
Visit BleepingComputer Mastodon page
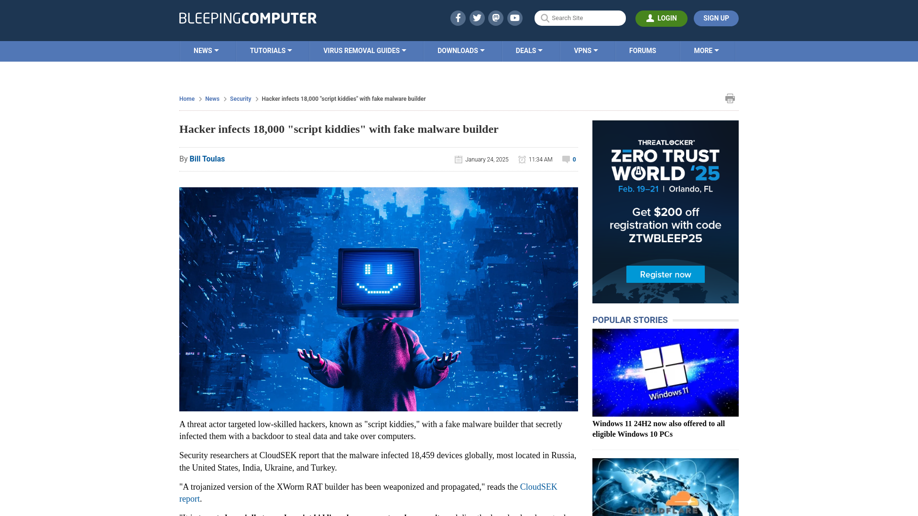click(x=496, y=18)
